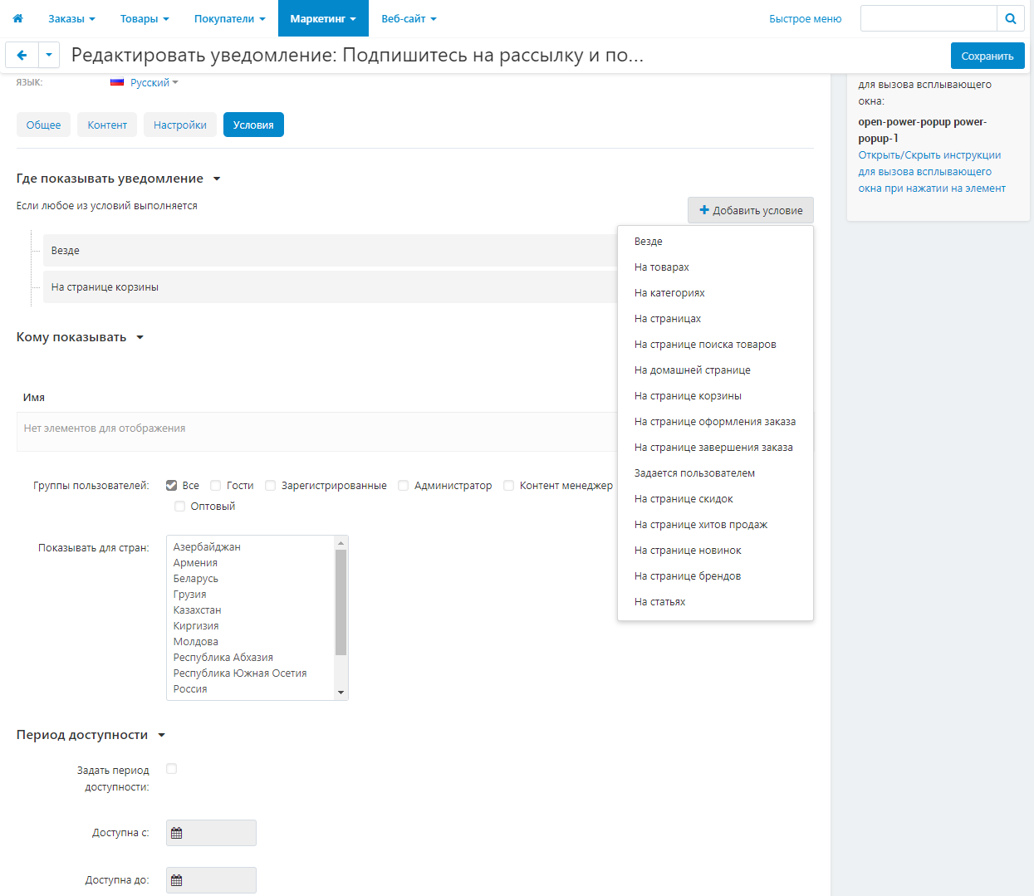The width and height of the screenshot is (1034, 896).
Task: Open the calendar icon for Доступна с
Action: [176, 833]
